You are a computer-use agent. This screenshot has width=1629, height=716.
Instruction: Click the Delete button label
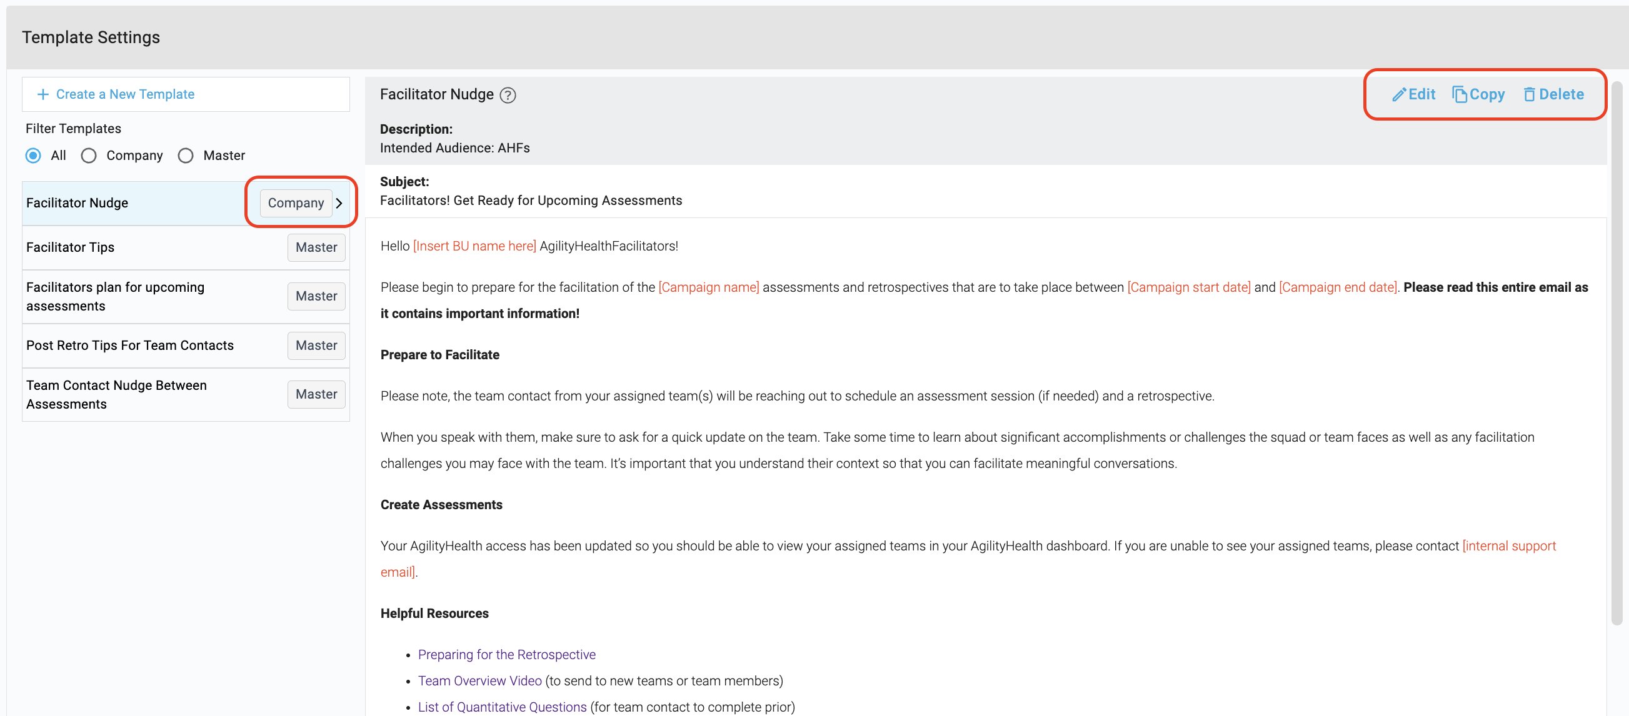pyautogui.click(x=1561, y=94)
